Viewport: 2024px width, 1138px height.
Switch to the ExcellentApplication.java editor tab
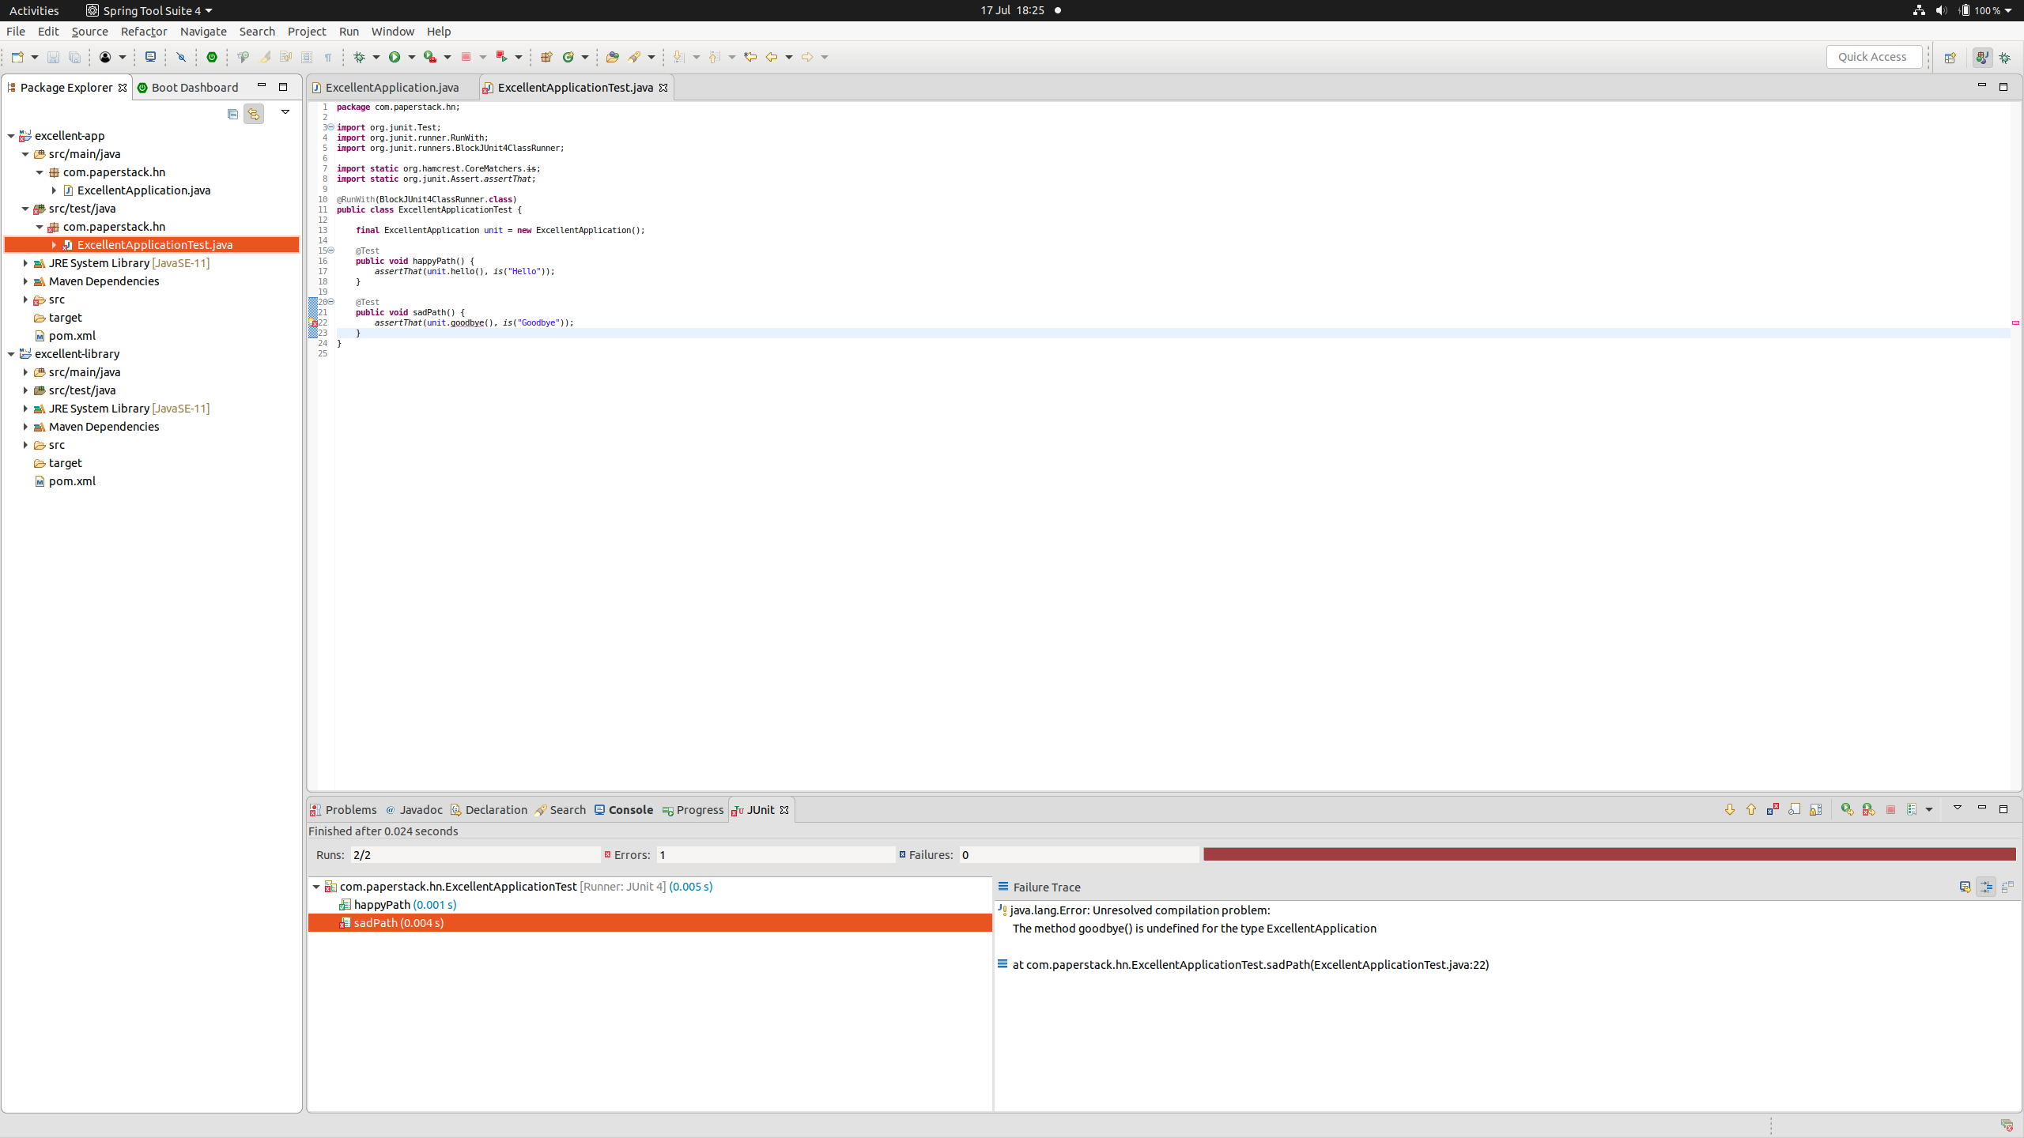[x=391, y=88]
